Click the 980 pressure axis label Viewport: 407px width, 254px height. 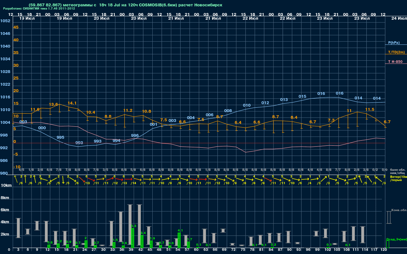coord(4,173)
